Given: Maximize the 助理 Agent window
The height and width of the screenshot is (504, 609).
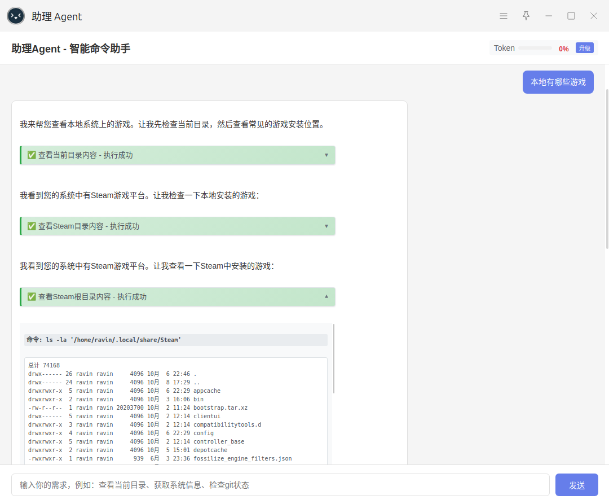Looking at the screenshot, I should 571,16.
